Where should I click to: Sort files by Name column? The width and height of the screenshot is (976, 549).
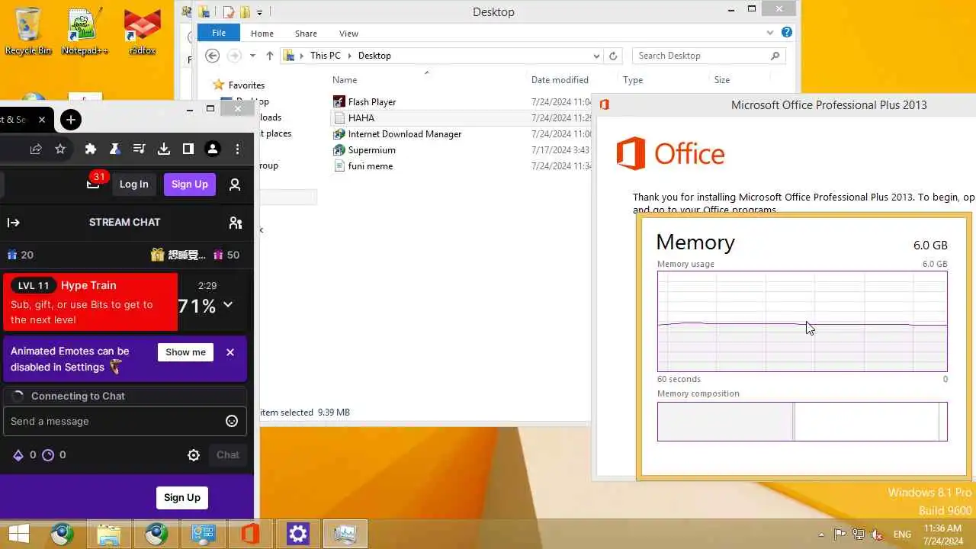pos(345,80)
